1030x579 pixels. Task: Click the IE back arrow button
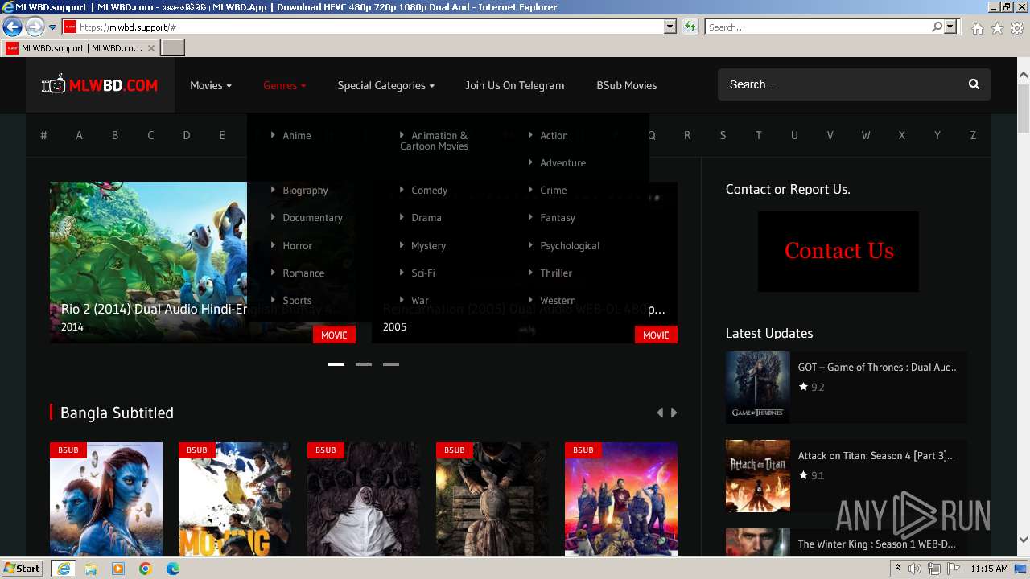click(12, 27)
